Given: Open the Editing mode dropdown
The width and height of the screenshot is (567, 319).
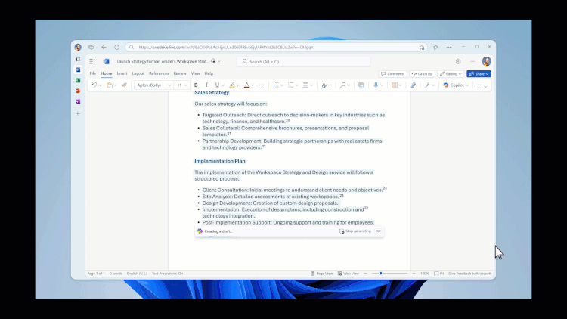Looking at the screenshot, I should click(451, 74).
